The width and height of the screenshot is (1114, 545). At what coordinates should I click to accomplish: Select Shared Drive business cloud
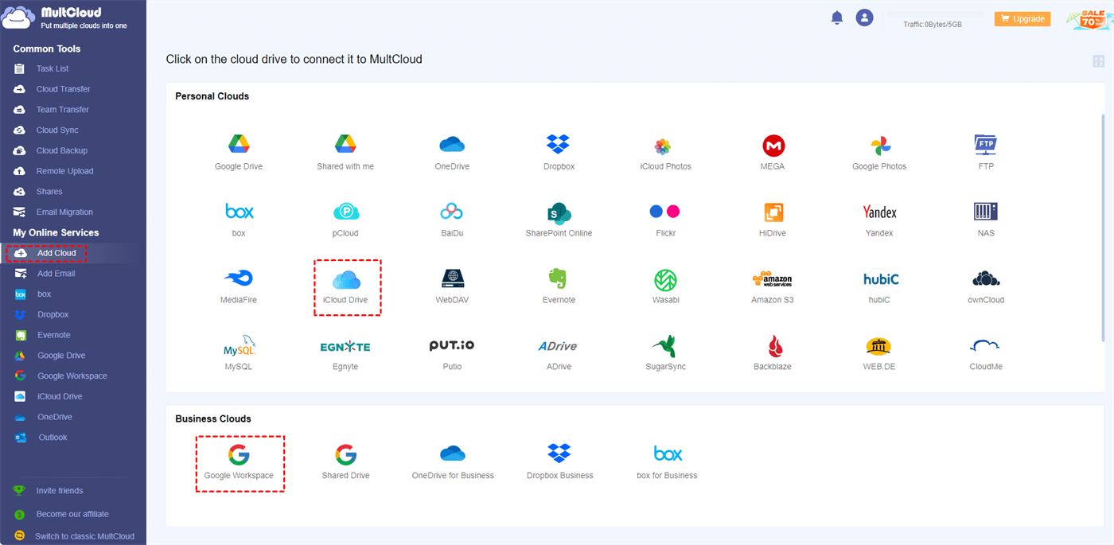click(345, 461)
